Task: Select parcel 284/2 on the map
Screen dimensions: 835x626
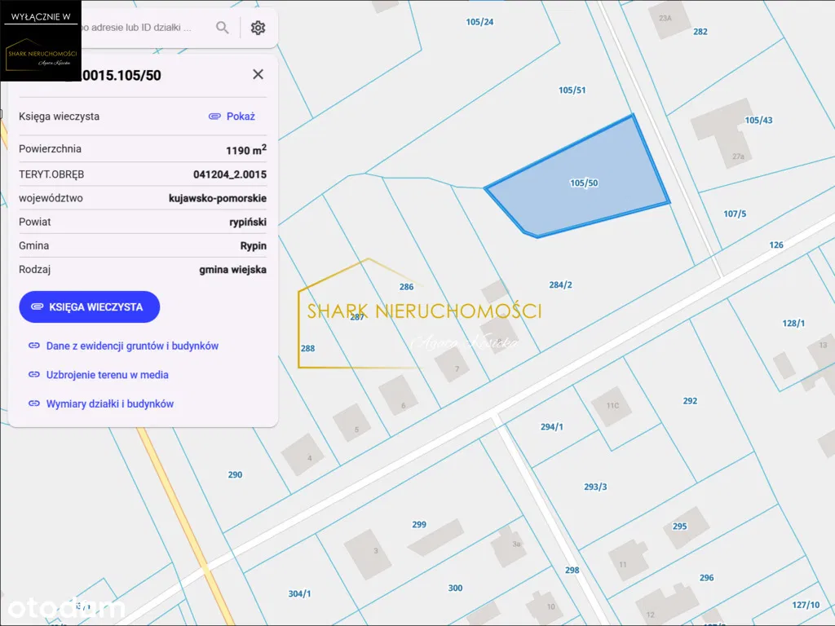Action: [x=560, y=284]
